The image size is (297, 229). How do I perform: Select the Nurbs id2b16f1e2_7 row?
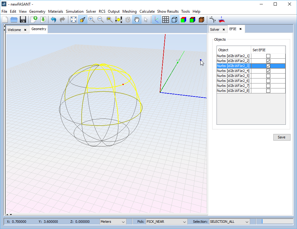tap(233, 86)
